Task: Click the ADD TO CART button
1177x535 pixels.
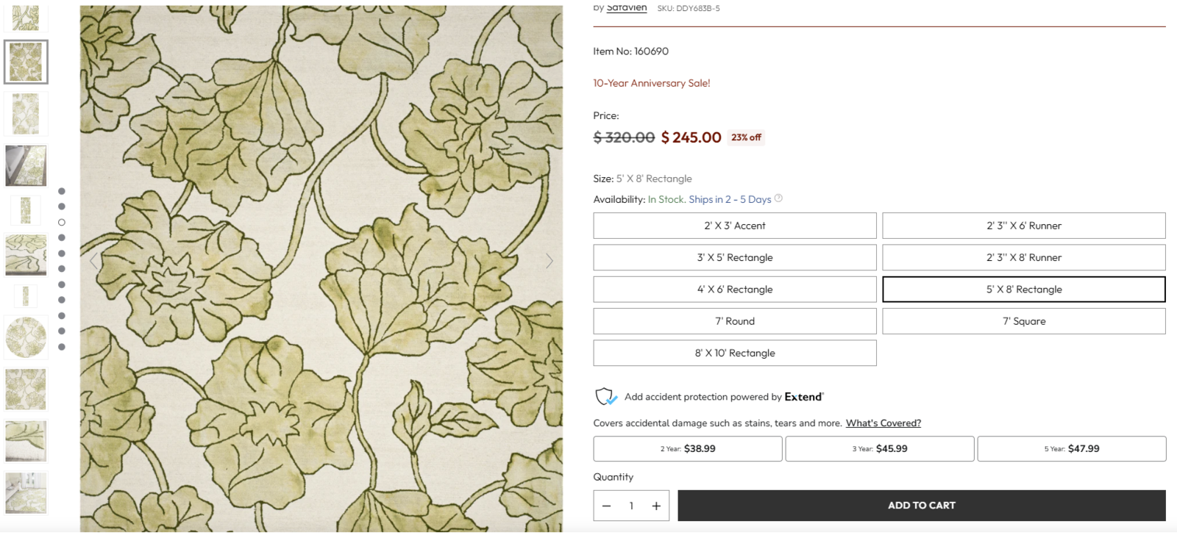Action: [920, 505]
